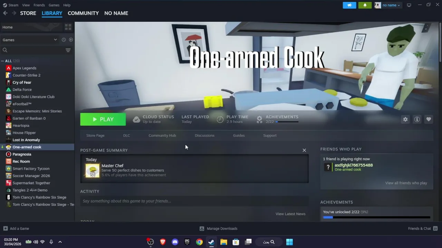The width and height of the screenshot is (442, 248).
Task: Add One-armed Cook to favorites heart
Action: pos(429,119)
